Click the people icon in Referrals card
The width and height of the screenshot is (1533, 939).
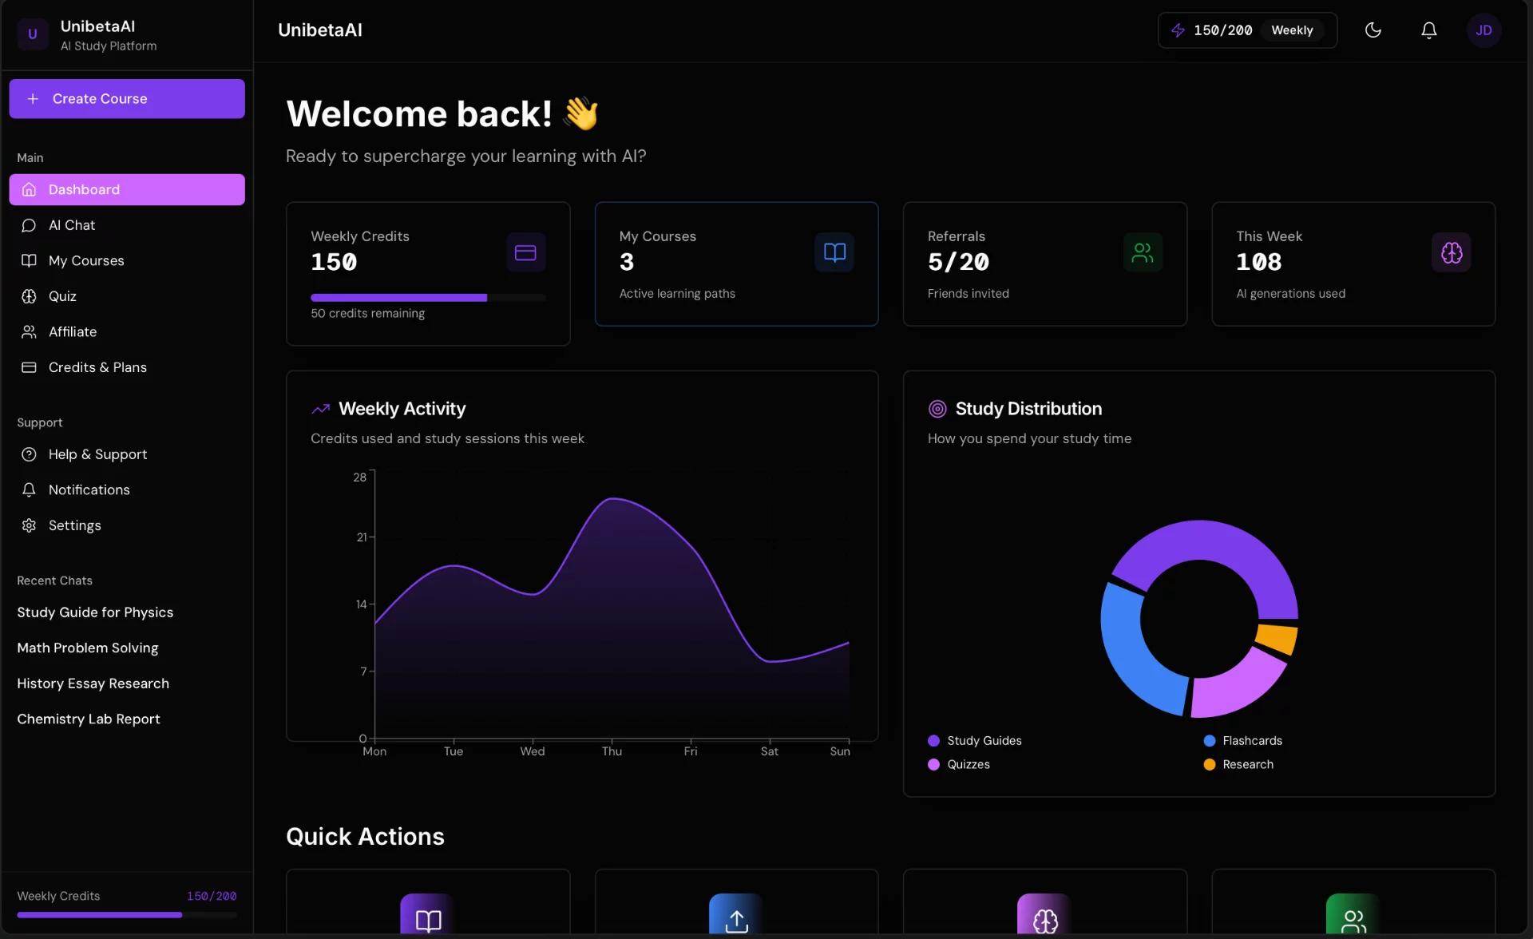coord(1143,252)
